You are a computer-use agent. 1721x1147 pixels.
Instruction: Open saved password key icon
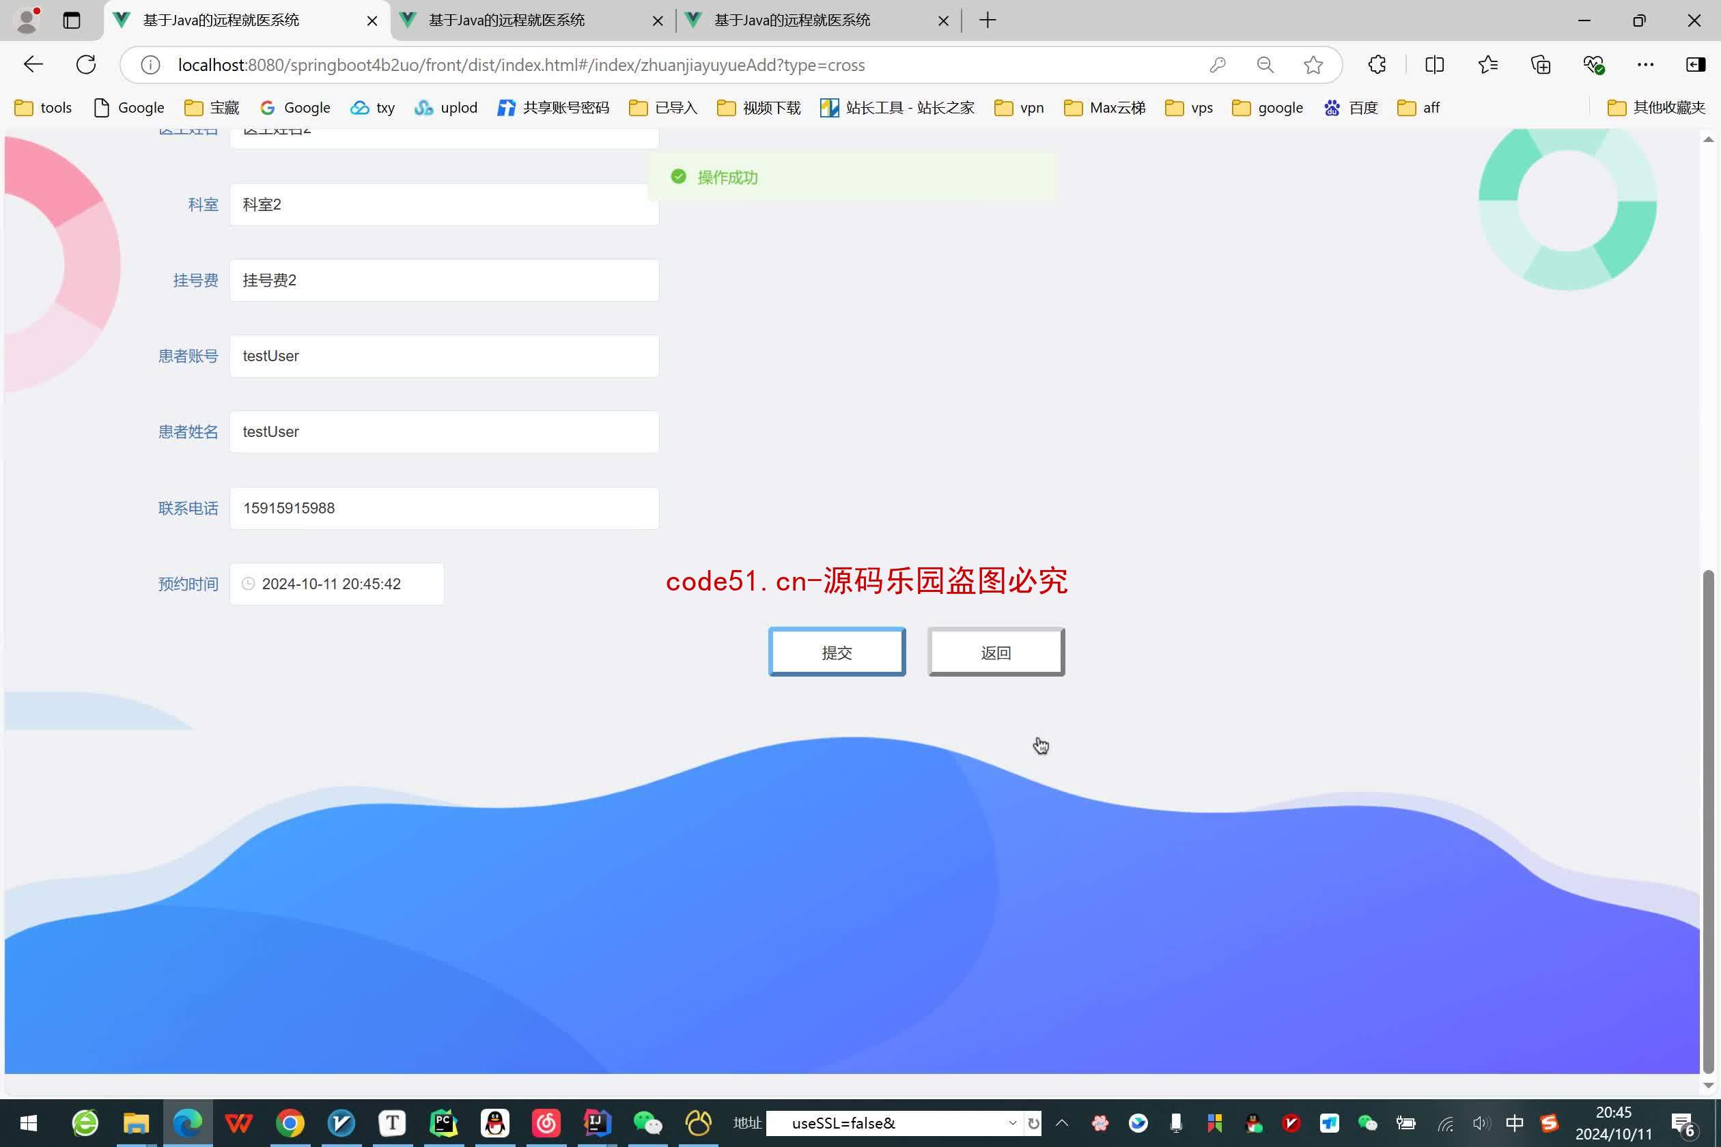[x=1217, y=65]
